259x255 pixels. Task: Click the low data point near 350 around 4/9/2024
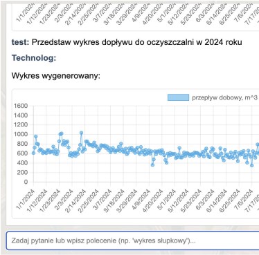point(152,165)
